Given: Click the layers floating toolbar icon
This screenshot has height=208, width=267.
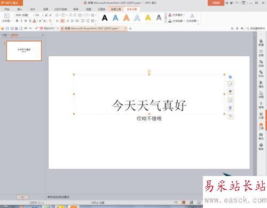Looking at the screenshot, I should point(230,108).
